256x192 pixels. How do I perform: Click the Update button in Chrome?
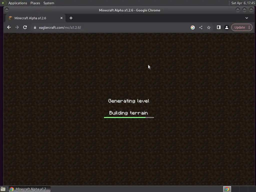coord(240,27)
